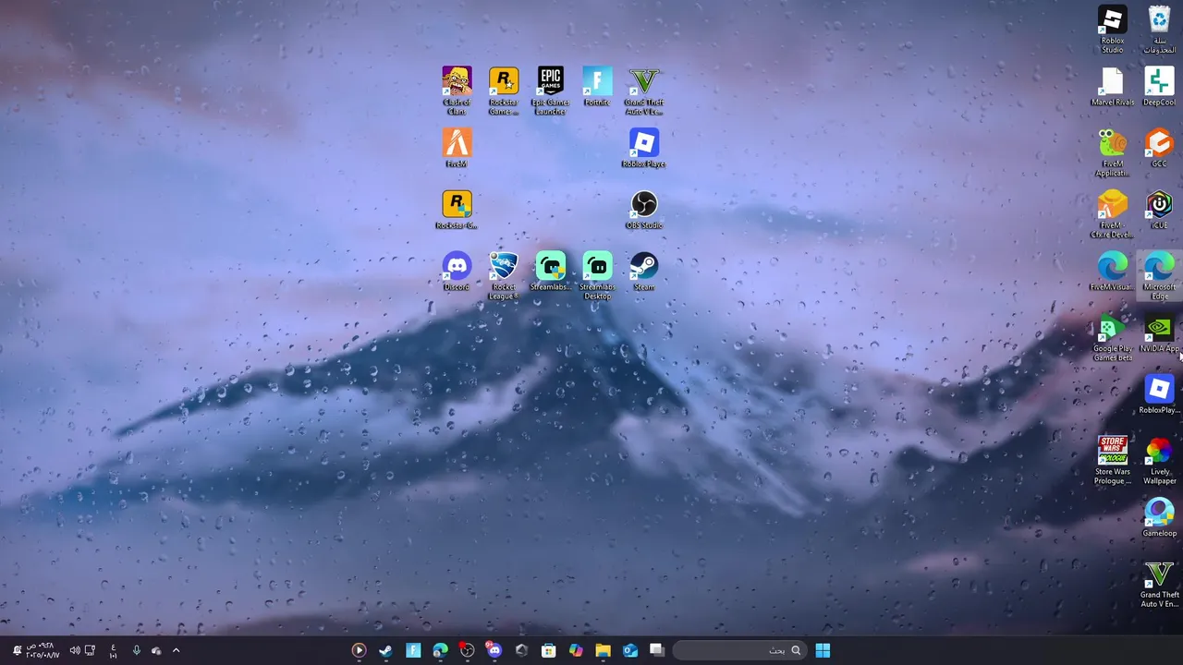
Task: Select the NVIDIA App desktop icon
Action: [x=1159, y=333]
